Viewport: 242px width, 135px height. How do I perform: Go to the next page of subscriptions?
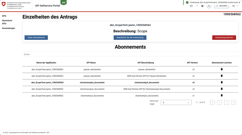tap(226, 102)
